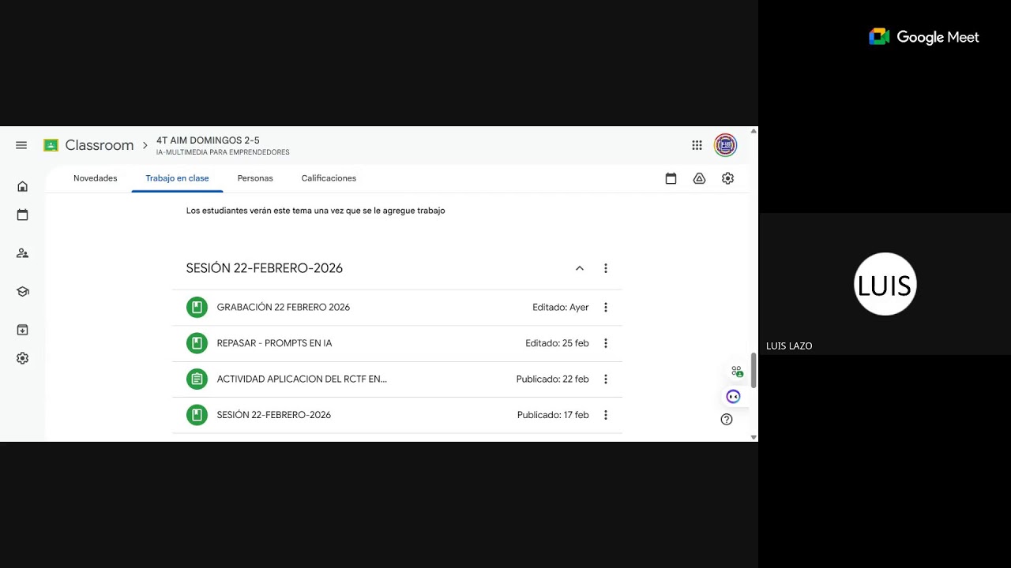Open Archived classes in sidebar
Screen dimensions: 1011x568
[x=22, y=330]
